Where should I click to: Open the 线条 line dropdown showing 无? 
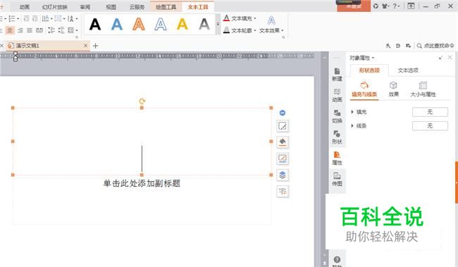pyautogui.click(x=430, y=126)
